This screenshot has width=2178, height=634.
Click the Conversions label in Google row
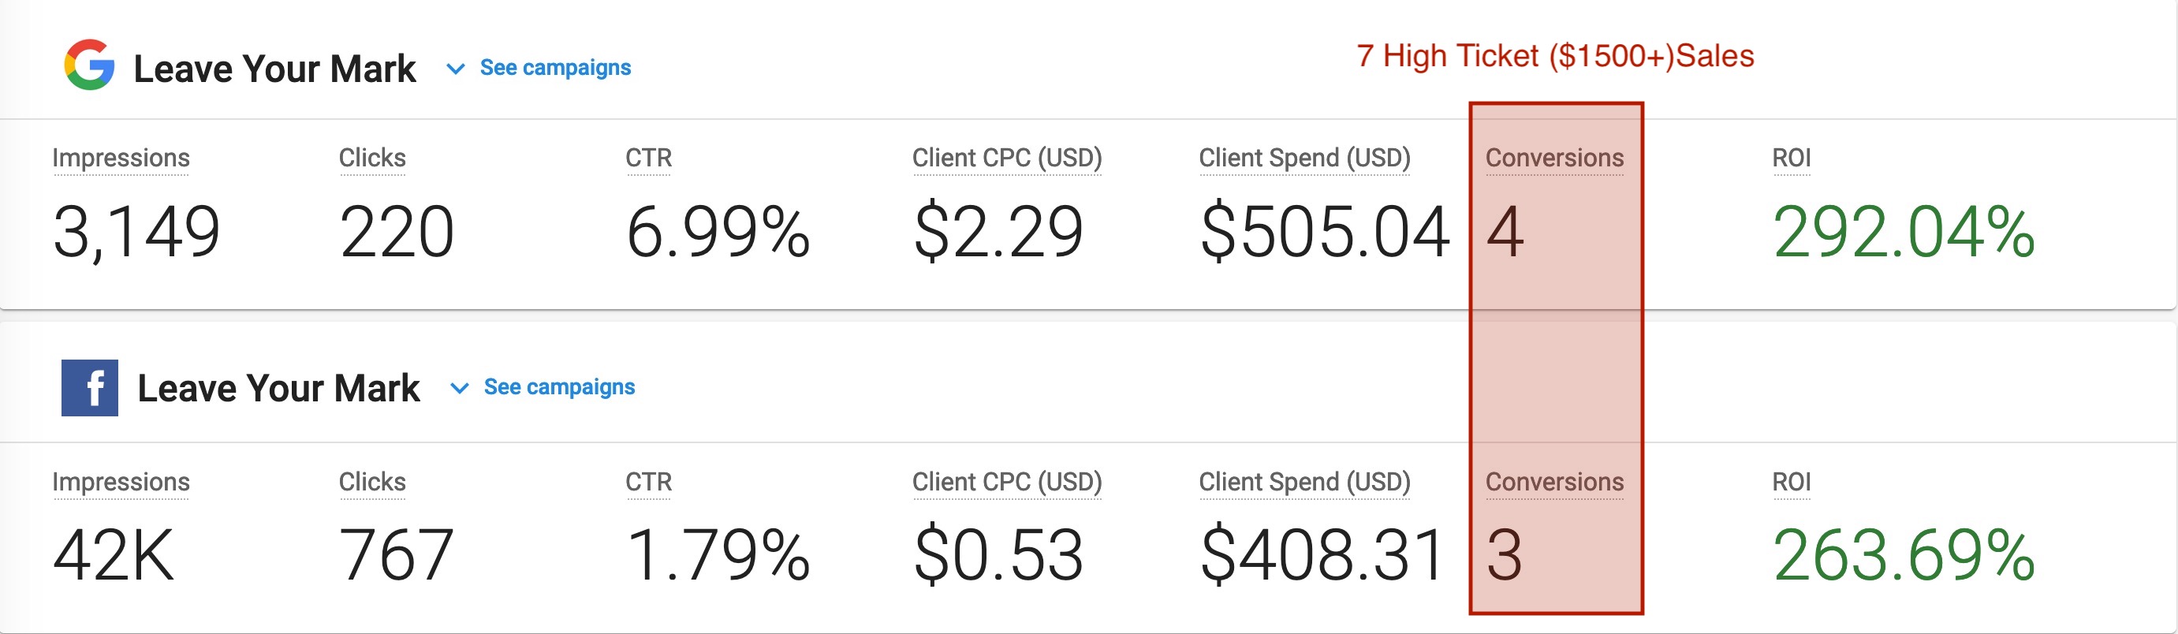tap(1554, 158)
